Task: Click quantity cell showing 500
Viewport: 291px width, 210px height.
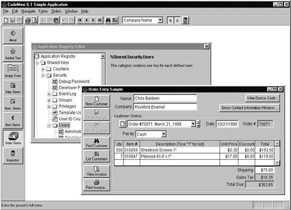Action: click(x=119, y=150)
